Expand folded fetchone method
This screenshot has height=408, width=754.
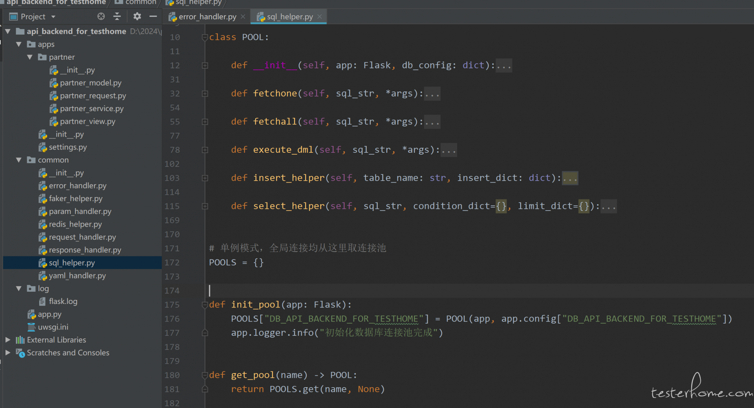[x=205, y=94]
